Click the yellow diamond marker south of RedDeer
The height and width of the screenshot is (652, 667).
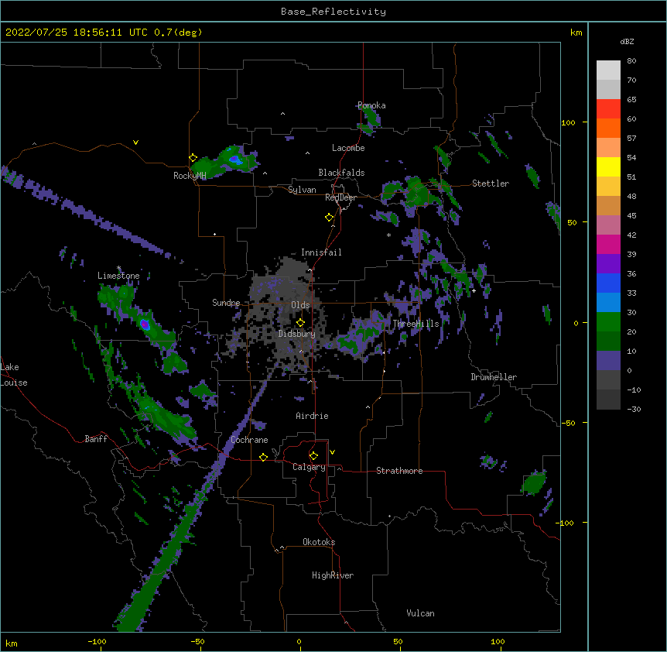330,218
